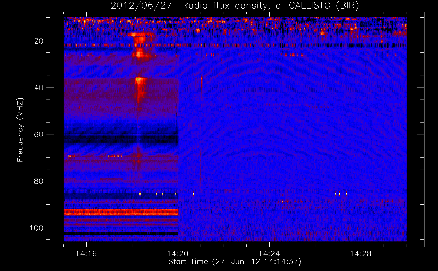
Task: Click the 80 MHz frequency tick label
Action: tap(39, 181)
